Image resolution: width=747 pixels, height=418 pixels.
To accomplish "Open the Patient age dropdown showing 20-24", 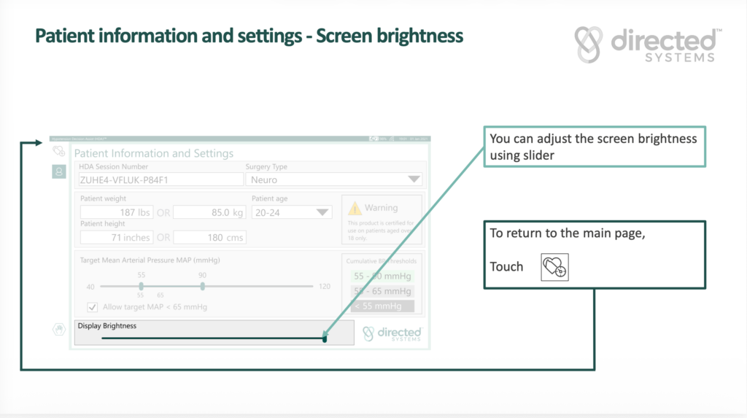I will [292, 212].
